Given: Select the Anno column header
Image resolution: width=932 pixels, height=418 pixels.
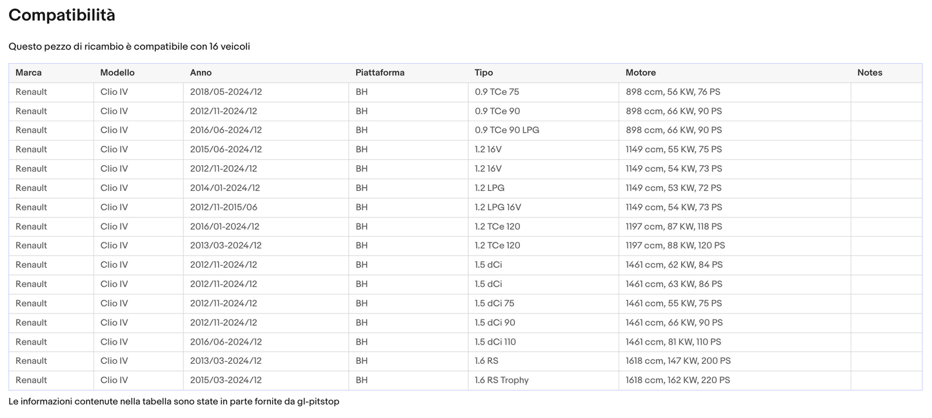Looking at the screenshot, I should [201, 73].
